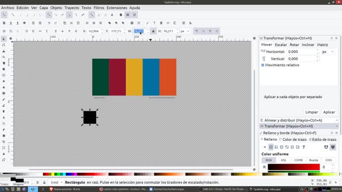Step the W width spinner arrows
The width and height of the screenshot is (342, 192).
tap(148, 31)
